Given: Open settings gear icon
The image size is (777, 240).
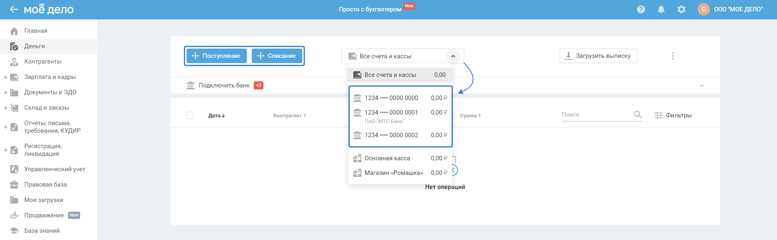Looking at the screenshot, I should pyautogui.click(x=681, y=9).
